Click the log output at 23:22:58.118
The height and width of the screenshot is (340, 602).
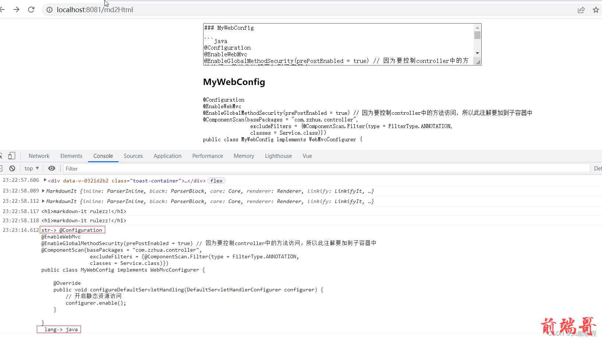(84, 220)
